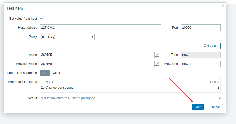Image resolution: width=236 pixels, height=124 pixels.
Task: Click the pencil icon beside Previous value
Action: click(157, 64)
